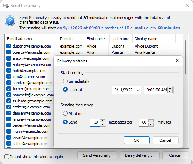Image resolution: width=193 pixels, height=164 pixels.
Task: Decrease minutes interval using down spinner
Action: 151,124
